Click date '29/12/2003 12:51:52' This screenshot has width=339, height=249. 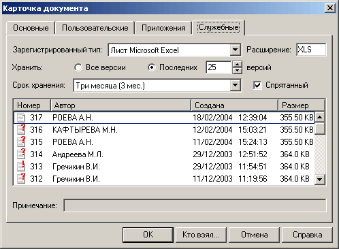pyautogui.click(x=230, y=154)
